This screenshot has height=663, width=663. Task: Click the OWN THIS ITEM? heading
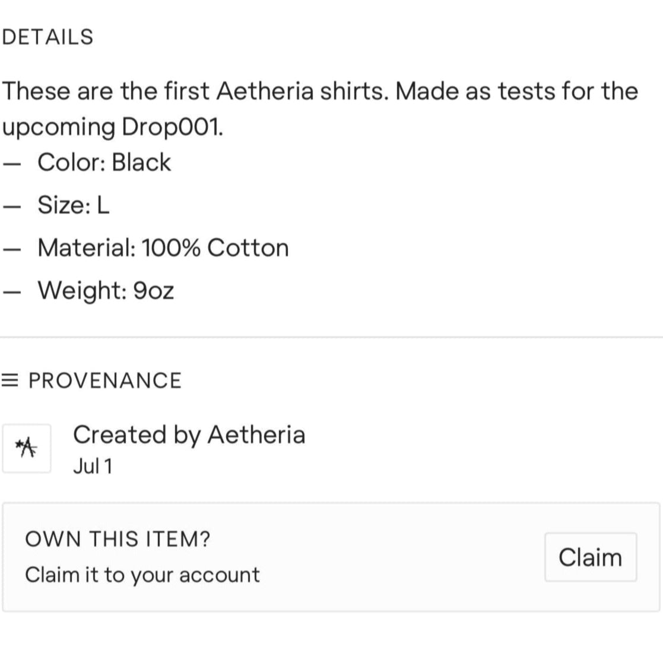point(118,540)
